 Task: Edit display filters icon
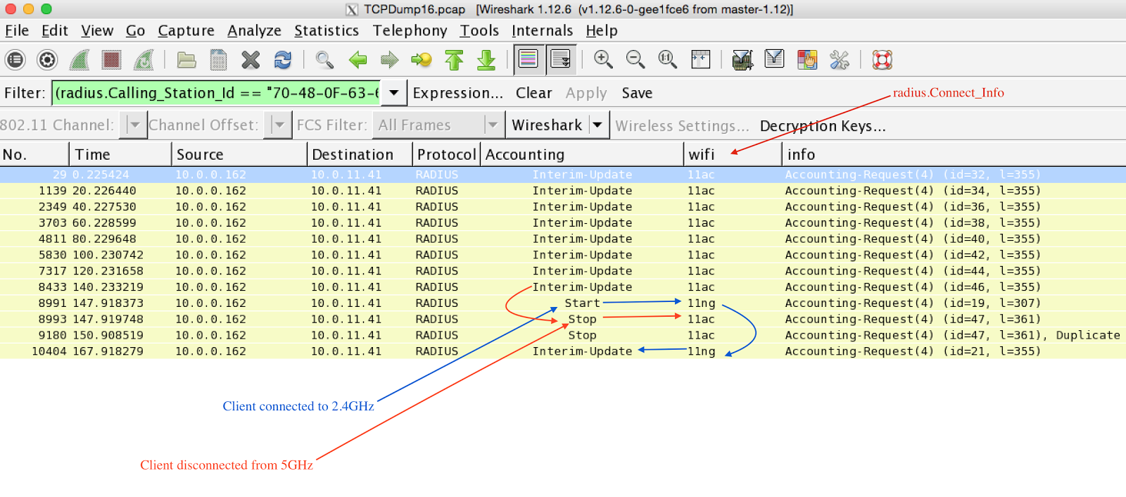pos(774,60)
